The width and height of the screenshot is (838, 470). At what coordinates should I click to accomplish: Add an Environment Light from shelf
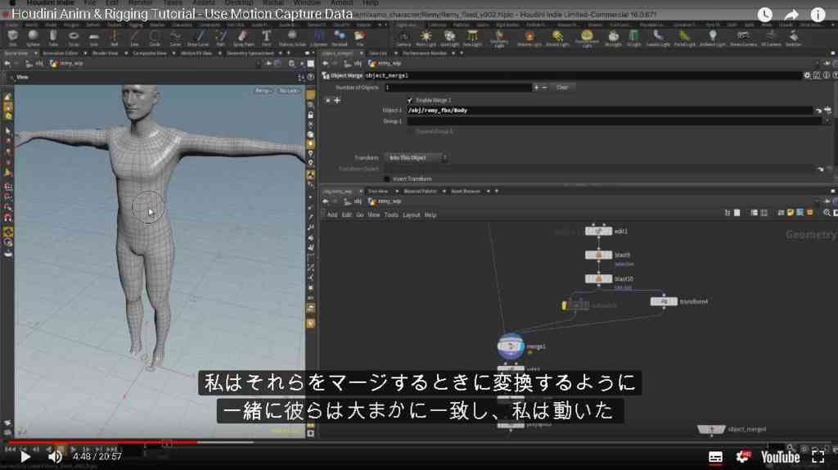(587, 38)
